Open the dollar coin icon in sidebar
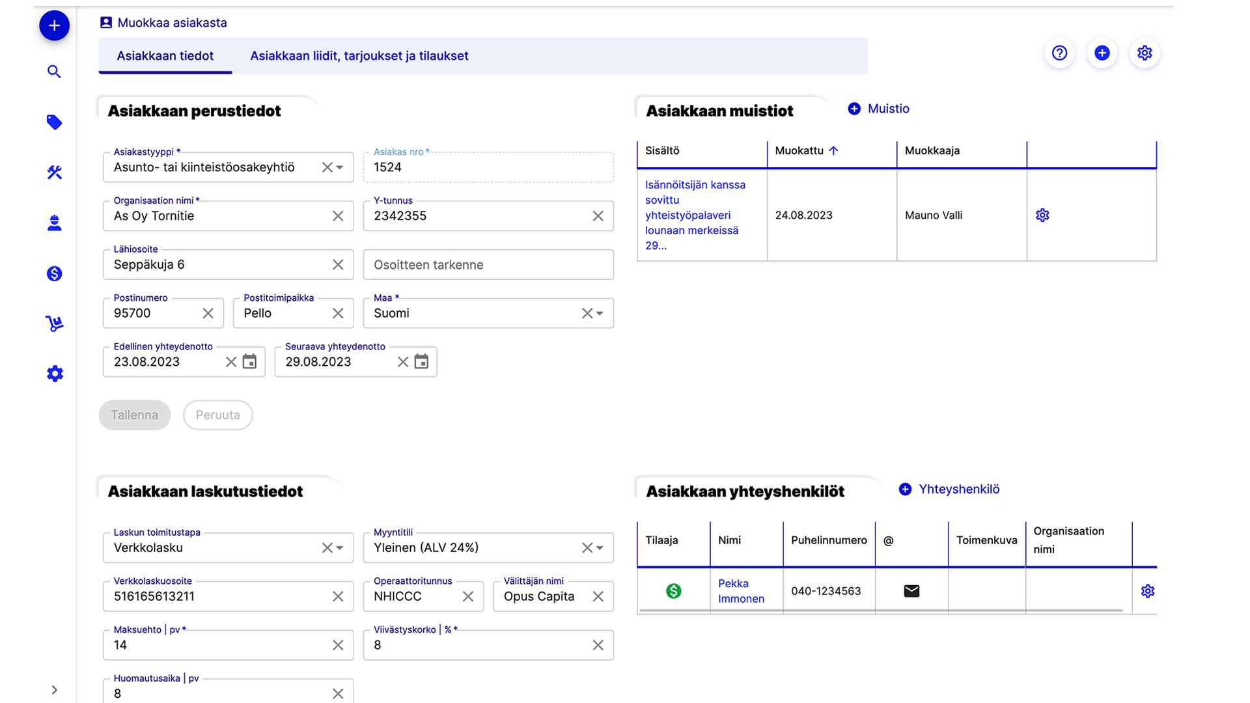This screenshot has width=1250, height=703. 55,273
